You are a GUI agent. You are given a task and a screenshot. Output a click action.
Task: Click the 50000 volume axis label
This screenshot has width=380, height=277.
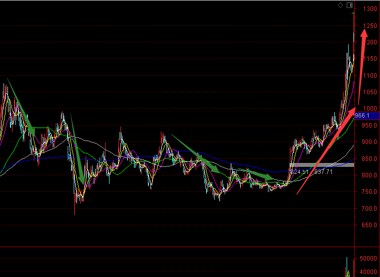368,259
